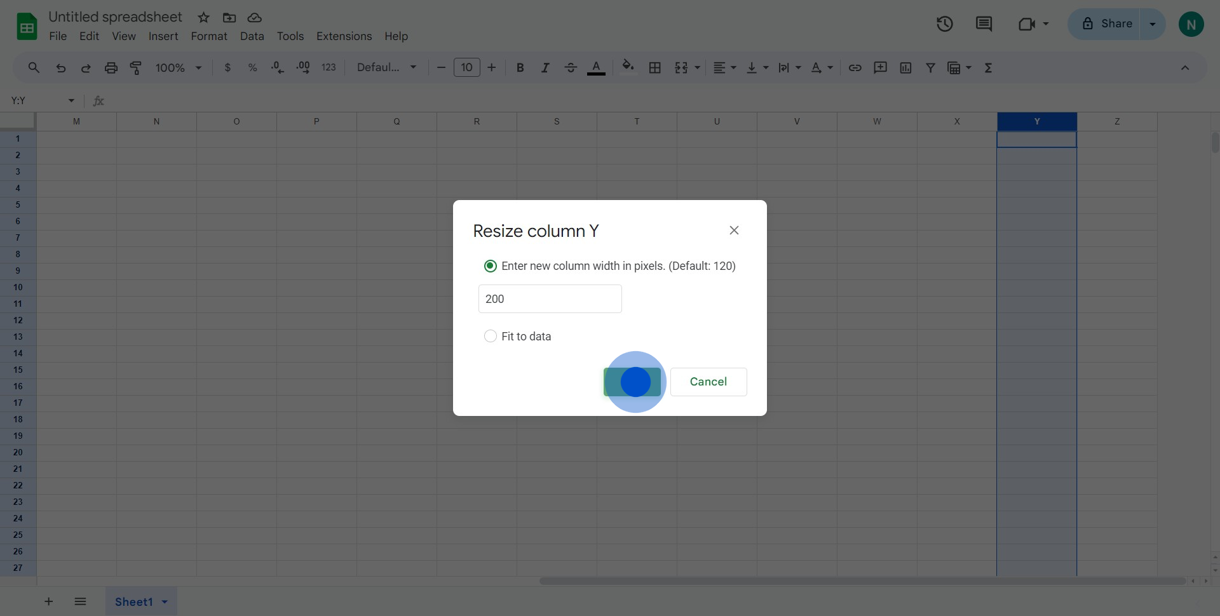Open the Insert menu
The image size is (1220, 616).
coord(163,36)
